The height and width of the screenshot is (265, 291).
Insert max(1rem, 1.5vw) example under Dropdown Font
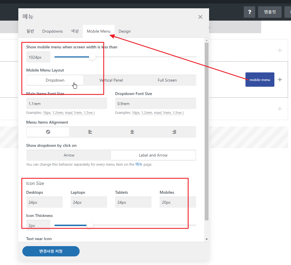[x=169, y=112]
